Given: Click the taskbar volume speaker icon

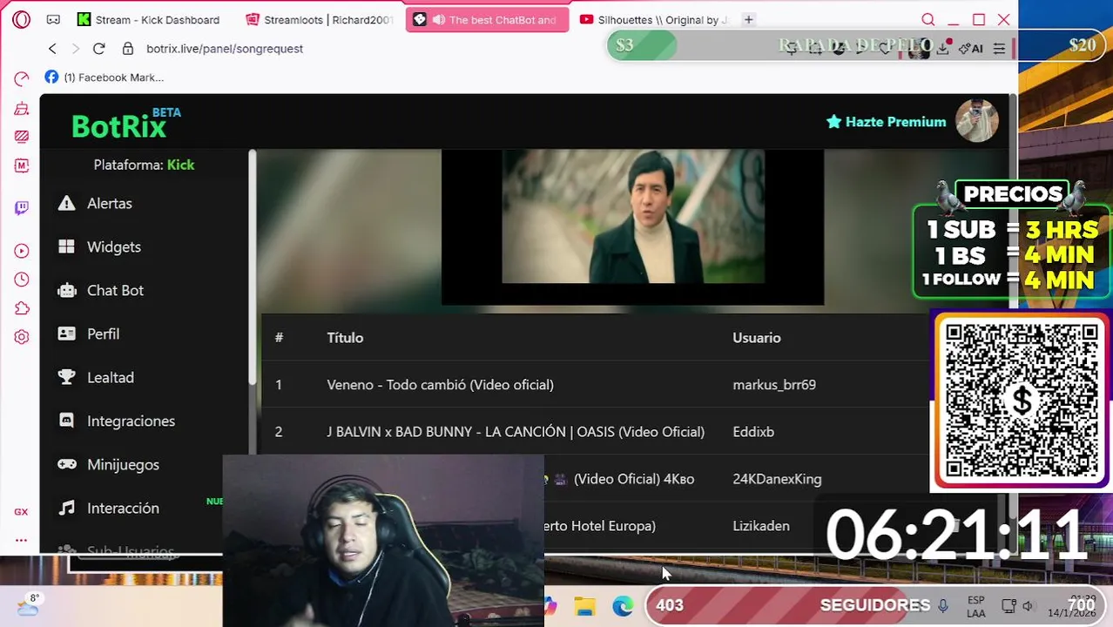Looking at the screenshot, I should click(x=1028, y=606).
